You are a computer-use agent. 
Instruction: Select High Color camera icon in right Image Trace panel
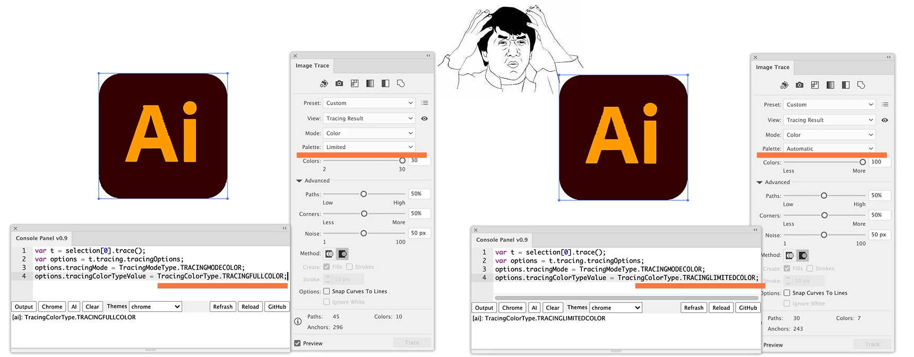799,85
